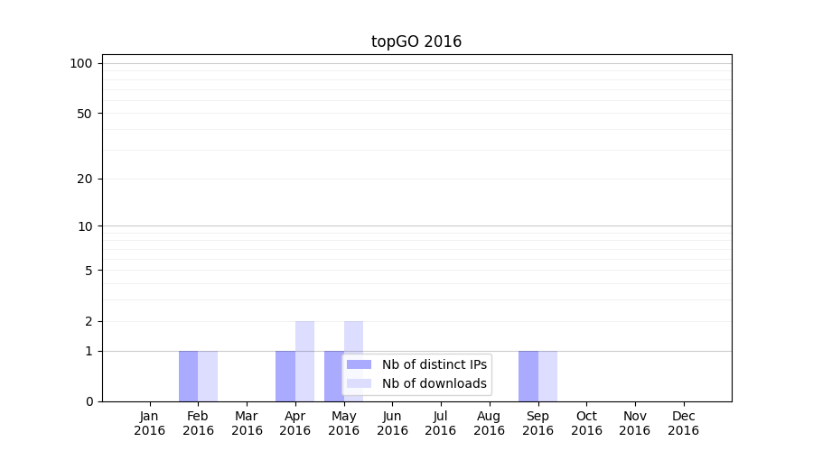Click the Dec 2016 x-axis label
The width and height of the screenshot is (813, 451).
click(683, 423)
